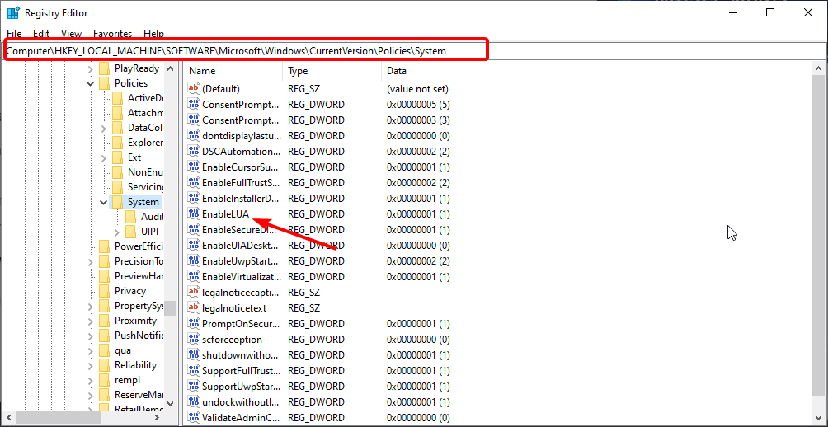Click the tree pane scroll-up arrow
The width and height of the screenshot is (828, 427).
[170, 68]
